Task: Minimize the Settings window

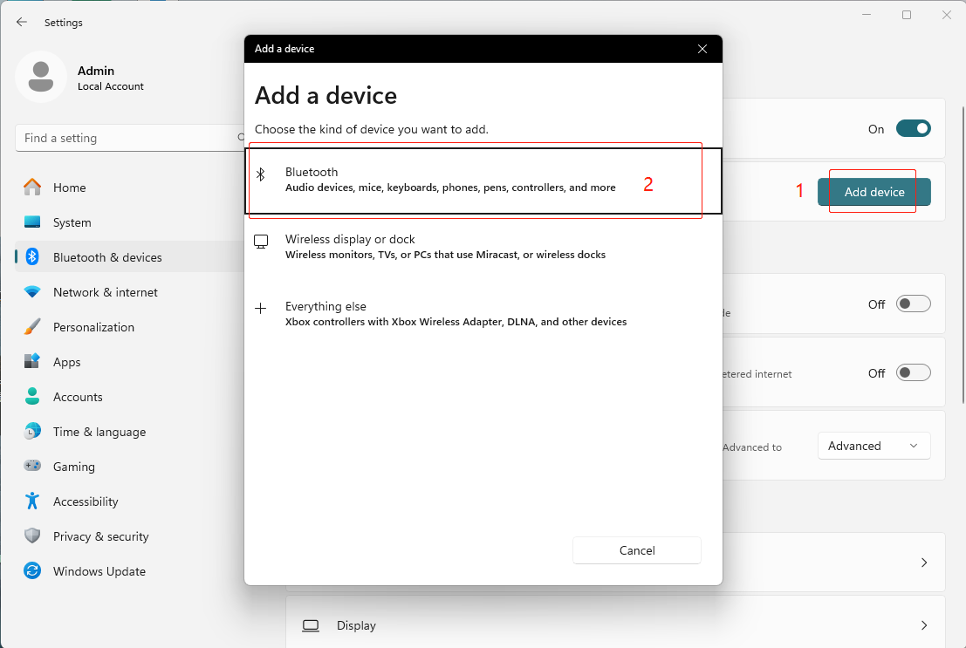Action: point(867,15)
